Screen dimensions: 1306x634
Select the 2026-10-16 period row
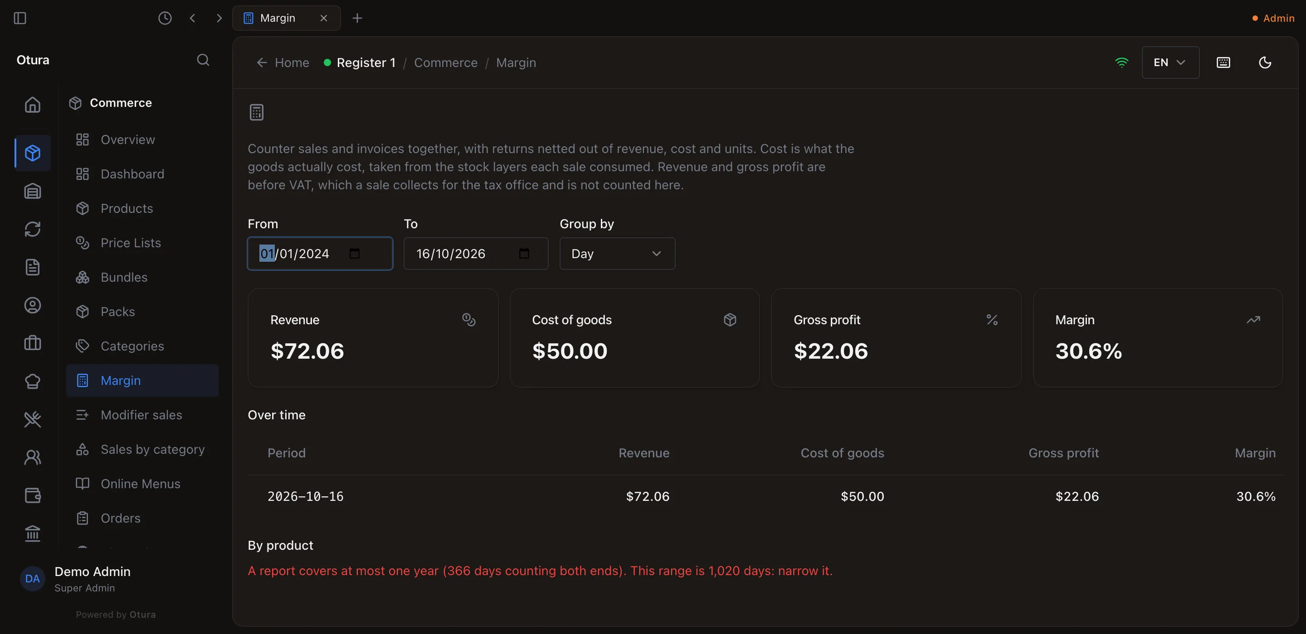pos(765,496)
